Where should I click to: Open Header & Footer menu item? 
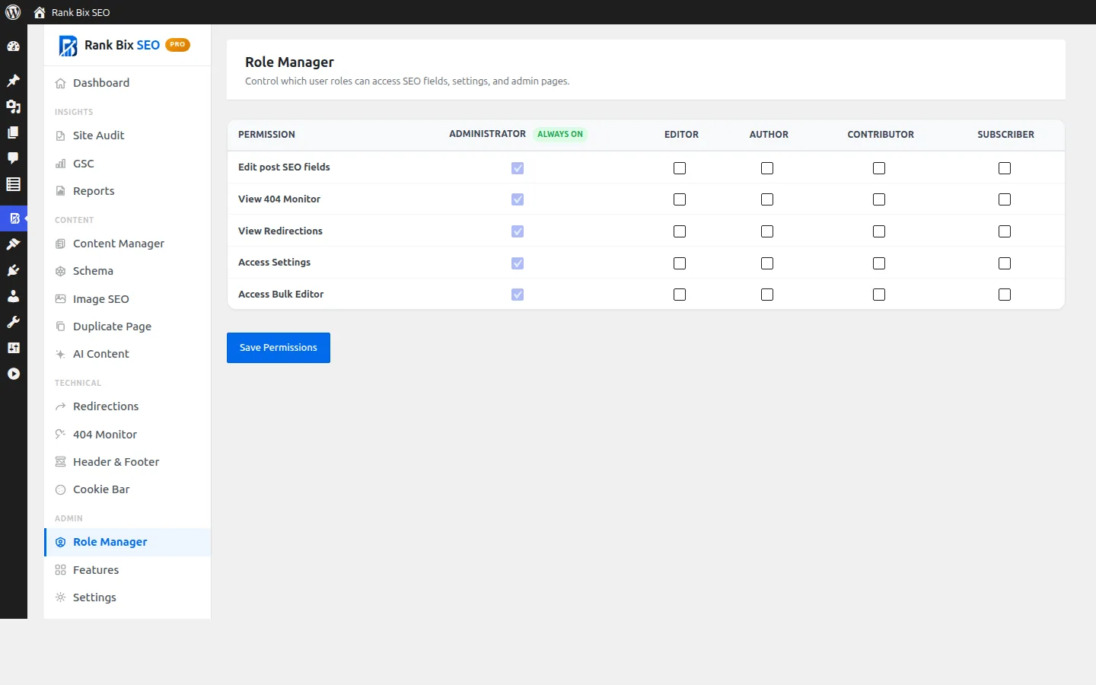pos(127,462)
